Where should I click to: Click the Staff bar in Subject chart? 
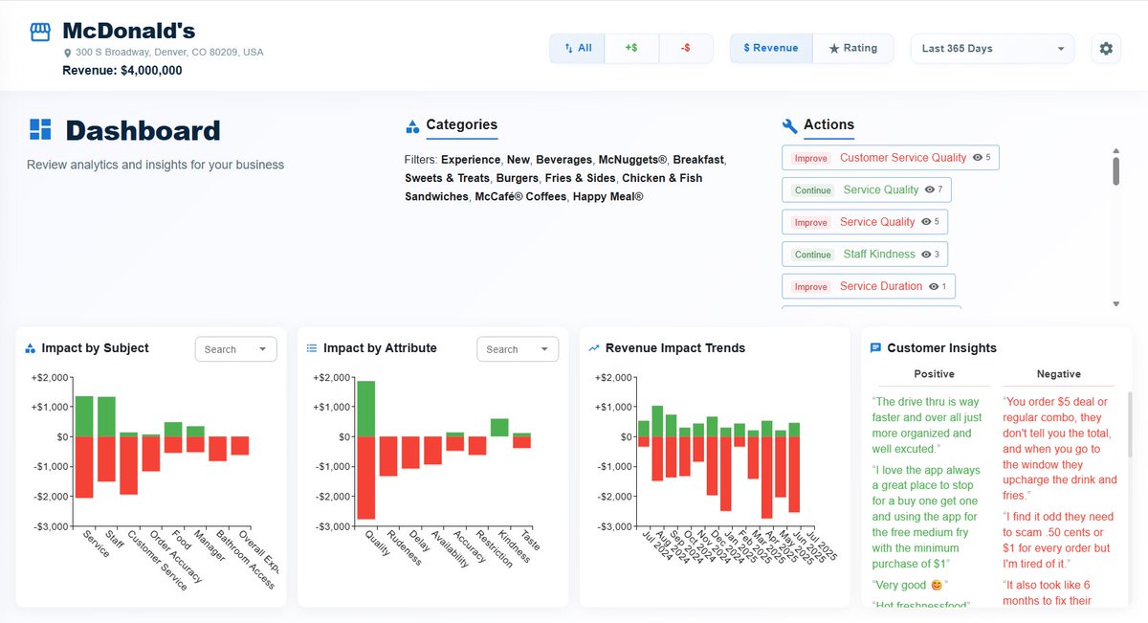point(106,439)
